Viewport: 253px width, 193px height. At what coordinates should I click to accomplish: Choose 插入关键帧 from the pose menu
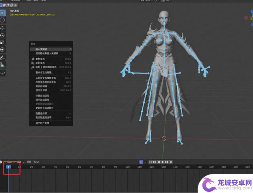pos(51,49)
